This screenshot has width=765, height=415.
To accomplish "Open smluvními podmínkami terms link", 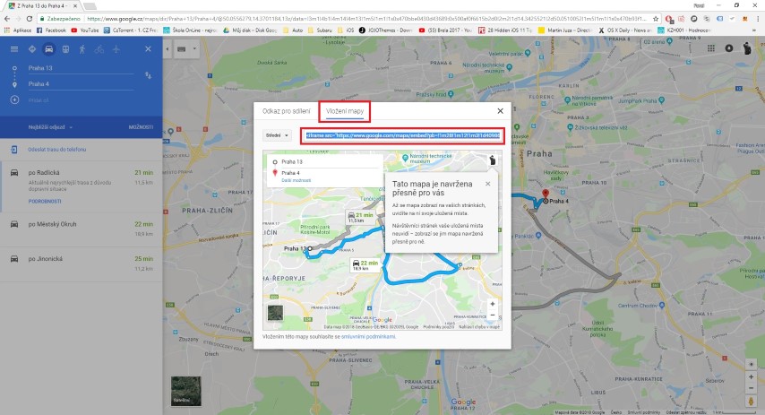I will [x=368, y=337].
